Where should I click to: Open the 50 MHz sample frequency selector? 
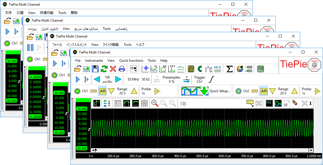tap(133, 79)
